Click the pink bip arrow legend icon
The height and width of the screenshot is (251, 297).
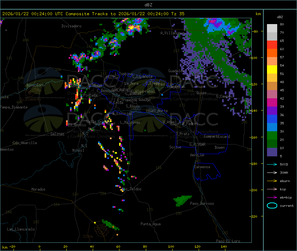point(272,189)
